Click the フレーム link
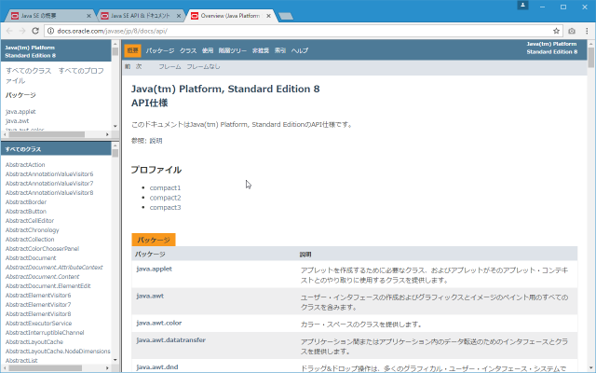 click(169, 66)
